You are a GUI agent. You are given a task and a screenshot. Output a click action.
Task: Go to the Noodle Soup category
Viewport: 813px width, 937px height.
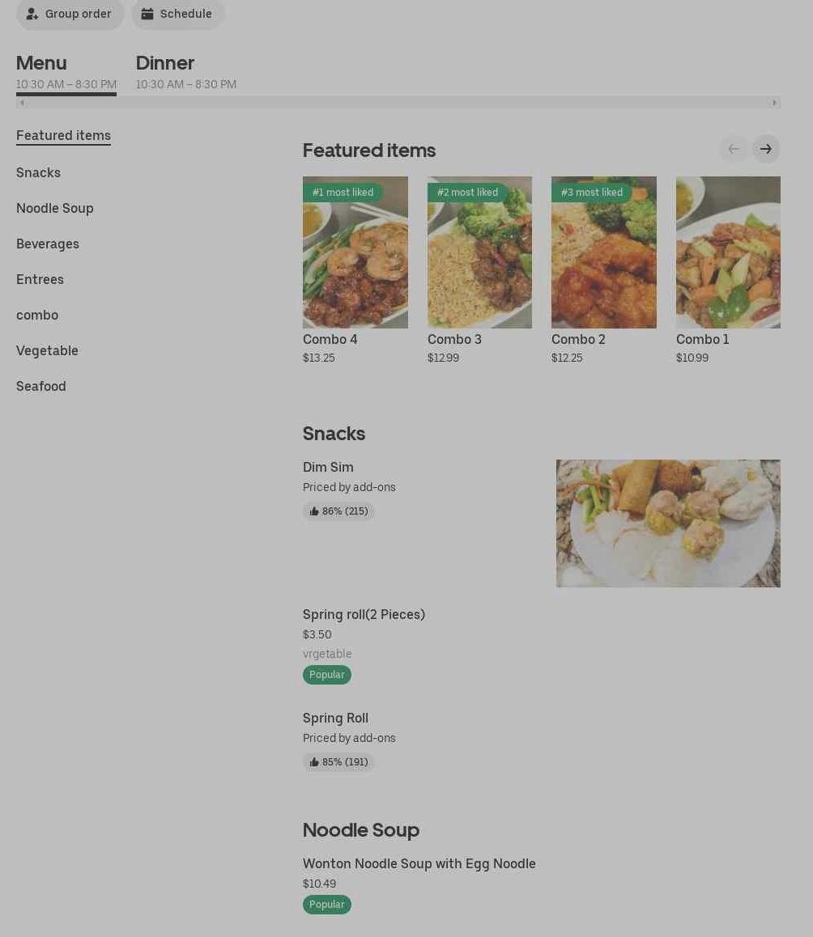coord(55,208)
